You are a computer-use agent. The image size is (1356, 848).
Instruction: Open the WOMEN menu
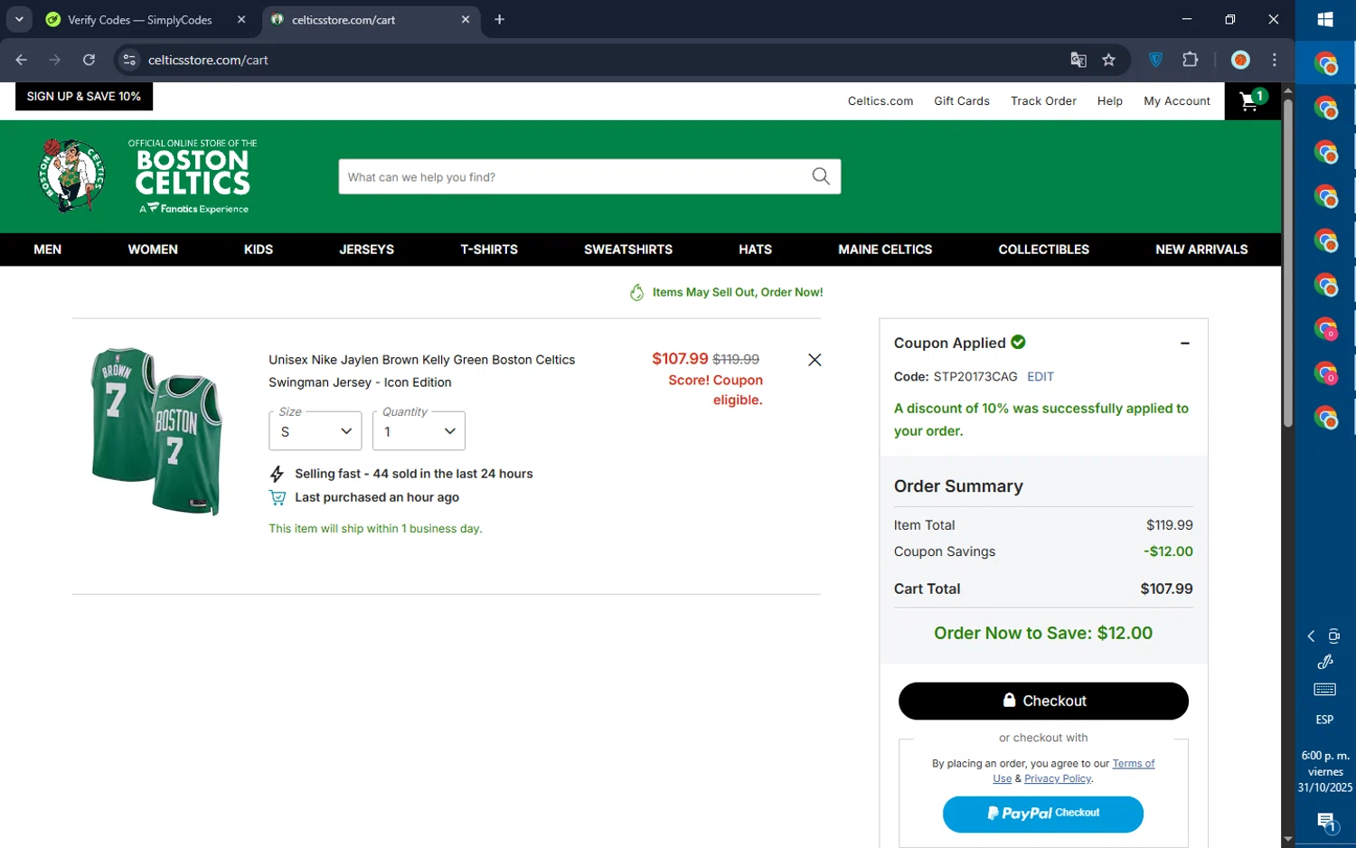(153, 250)
